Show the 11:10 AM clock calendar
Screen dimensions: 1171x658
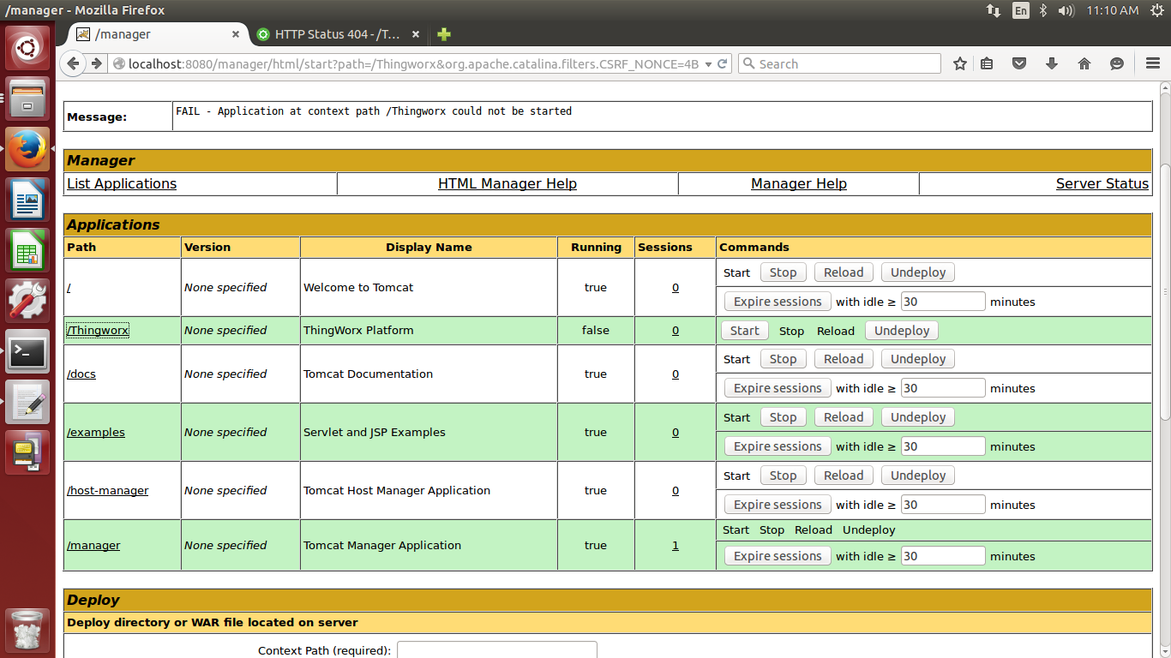coord(1112,10)
